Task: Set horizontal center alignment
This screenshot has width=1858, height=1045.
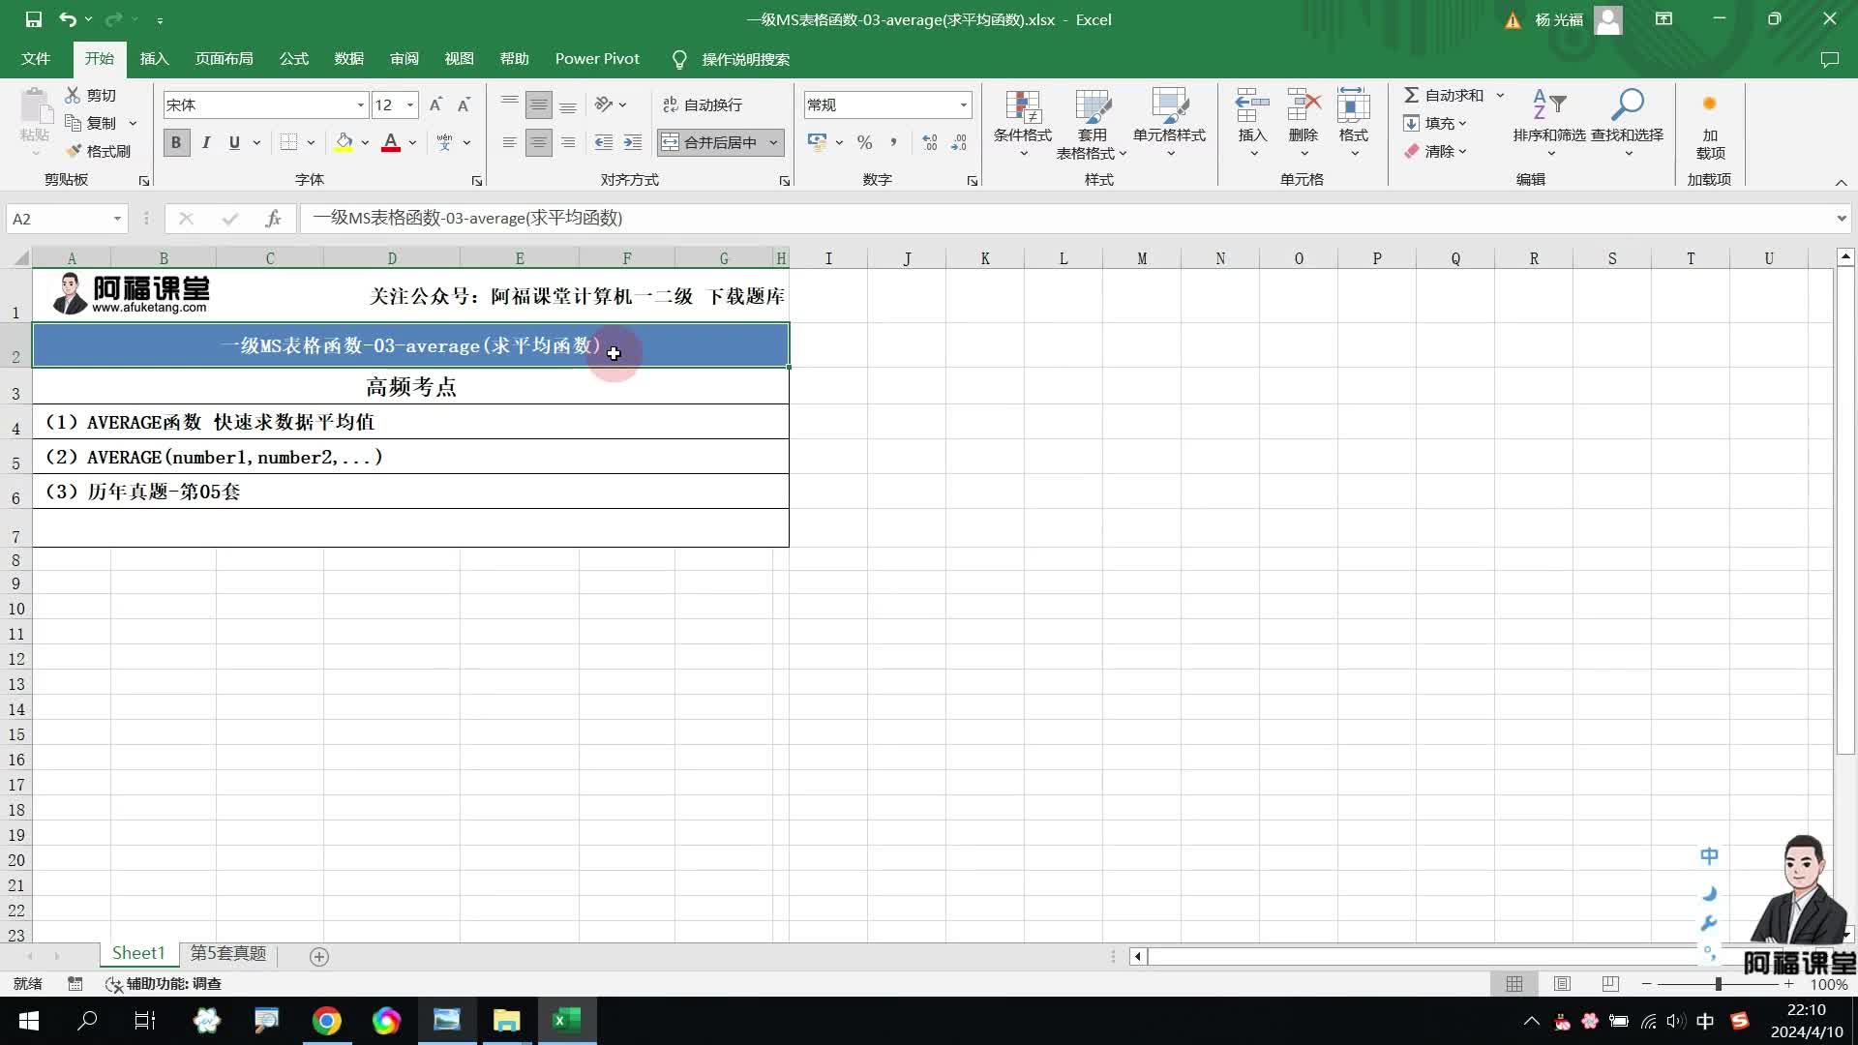Action: (539, 142)
